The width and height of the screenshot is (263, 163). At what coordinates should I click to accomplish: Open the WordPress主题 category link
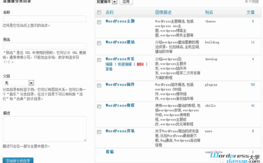tap(120, 21)
